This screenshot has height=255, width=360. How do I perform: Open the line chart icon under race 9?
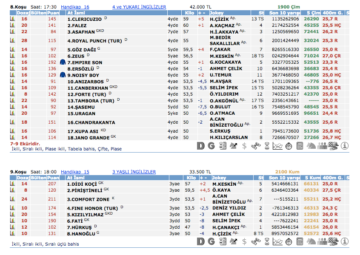pyautogui.click(x=277, y=241)
